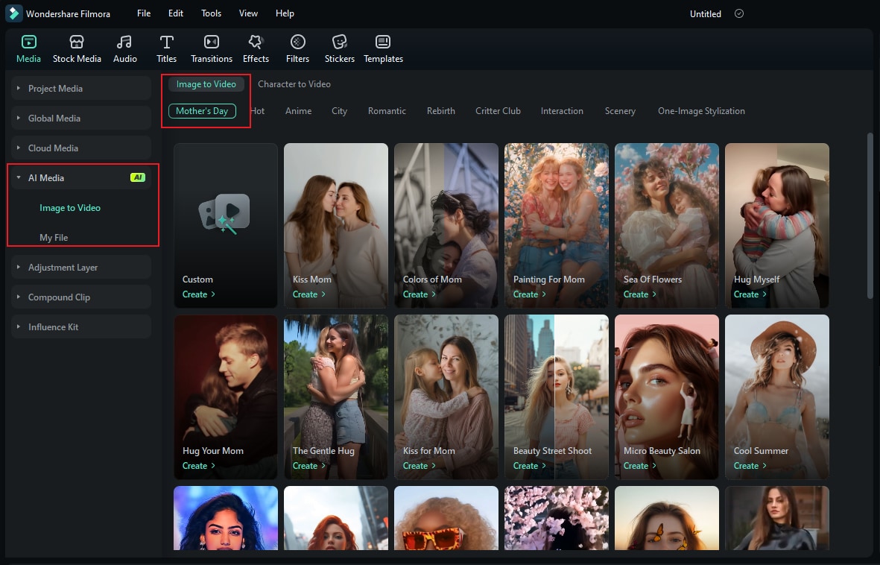Open the Templates panel
This screenshot has width=880, height=565.
[383, 49]
